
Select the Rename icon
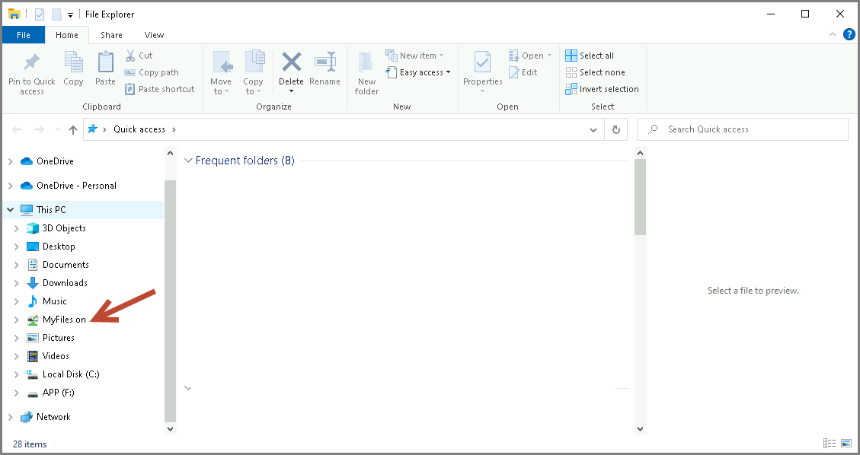(x=325, y=67)
